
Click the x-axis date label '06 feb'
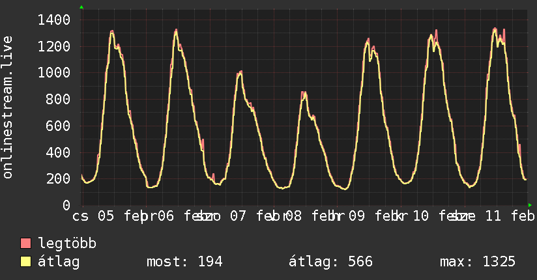[x=183, y=216]
